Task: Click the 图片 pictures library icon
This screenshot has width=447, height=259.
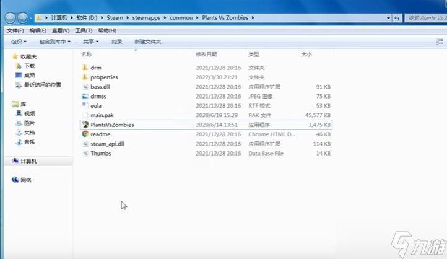Action: tap(19, 123)
